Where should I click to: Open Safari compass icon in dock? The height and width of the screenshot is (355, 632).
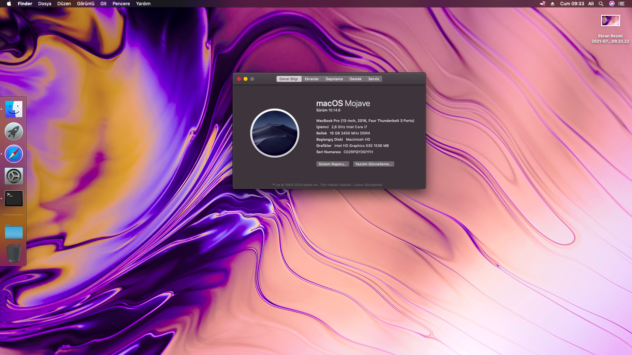(x=14, y=154)
